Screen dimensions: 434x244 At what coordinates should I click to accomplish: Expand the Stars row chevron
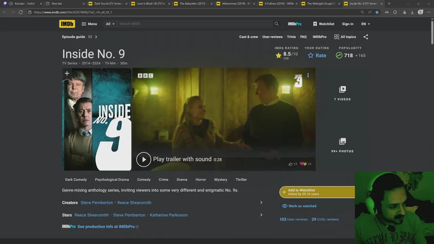click(x=261, y=215)
